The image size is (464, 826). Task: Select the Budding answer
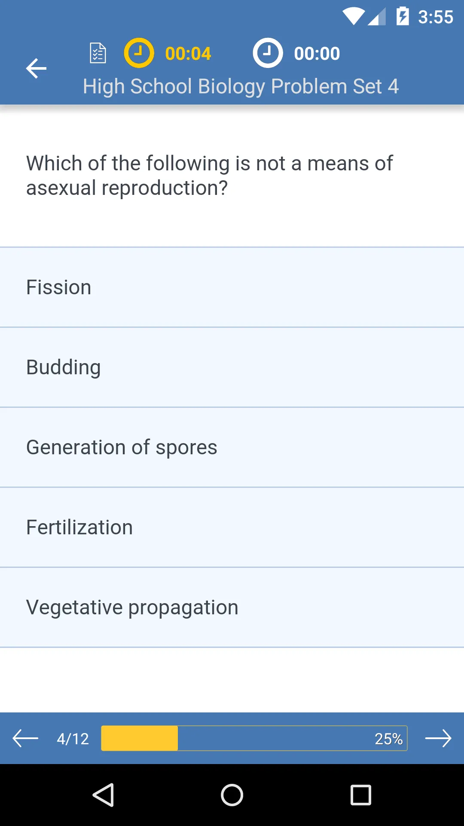232,367
